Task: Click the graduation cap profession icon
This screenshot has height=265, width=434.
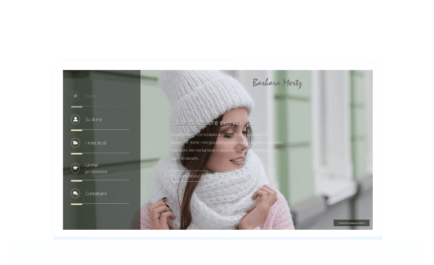Action: (x=75, y=168)
